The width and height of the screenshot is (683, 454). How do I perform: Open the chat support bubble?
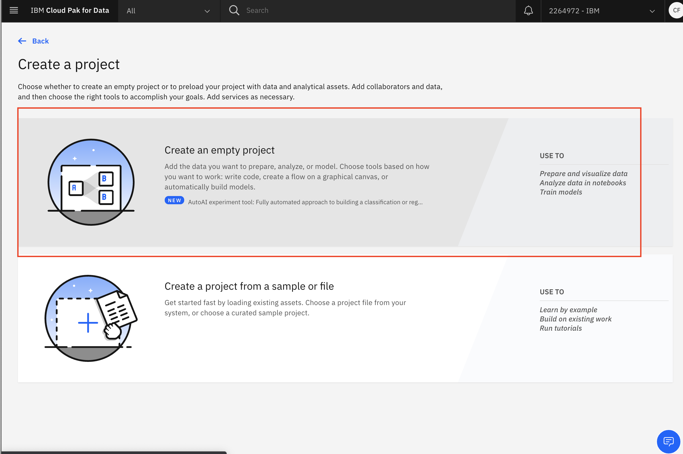[668, 441]
